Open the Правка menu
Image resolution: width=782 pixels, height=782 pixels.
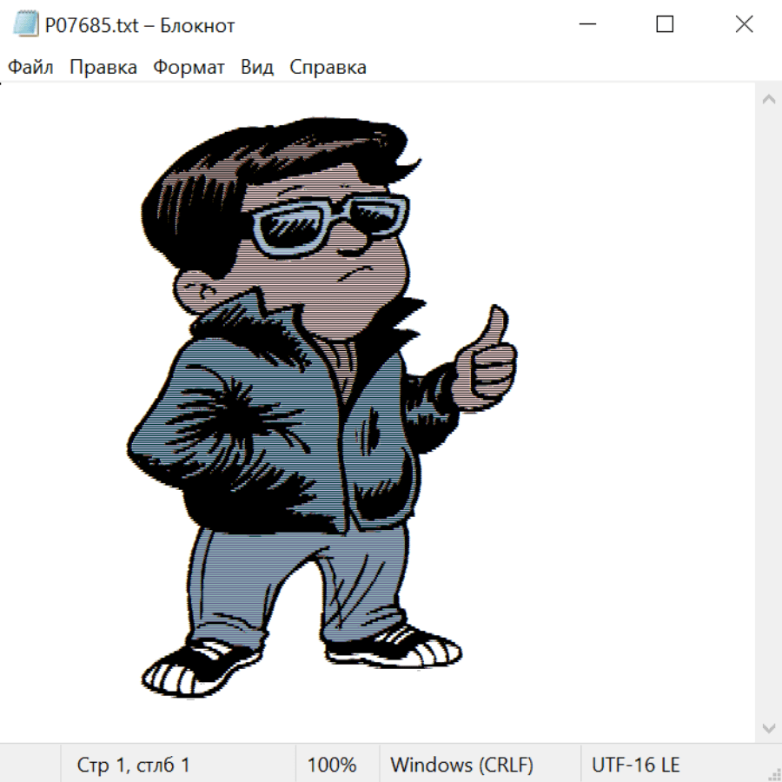click(x=103, y=68)
